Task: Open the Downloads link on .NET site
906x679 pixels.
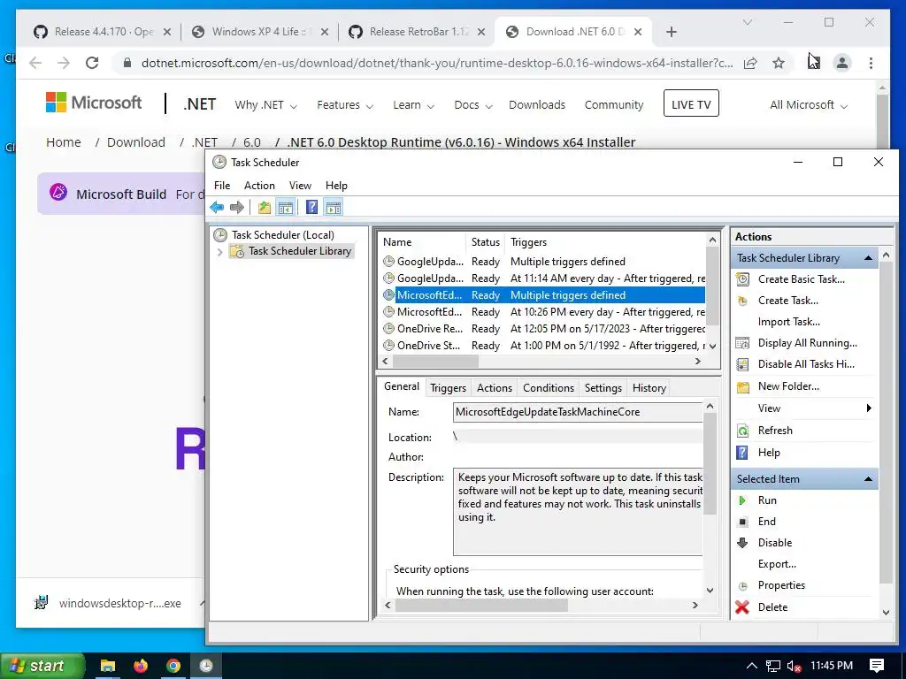Action: pyautogui.click(x=537, y=105)
